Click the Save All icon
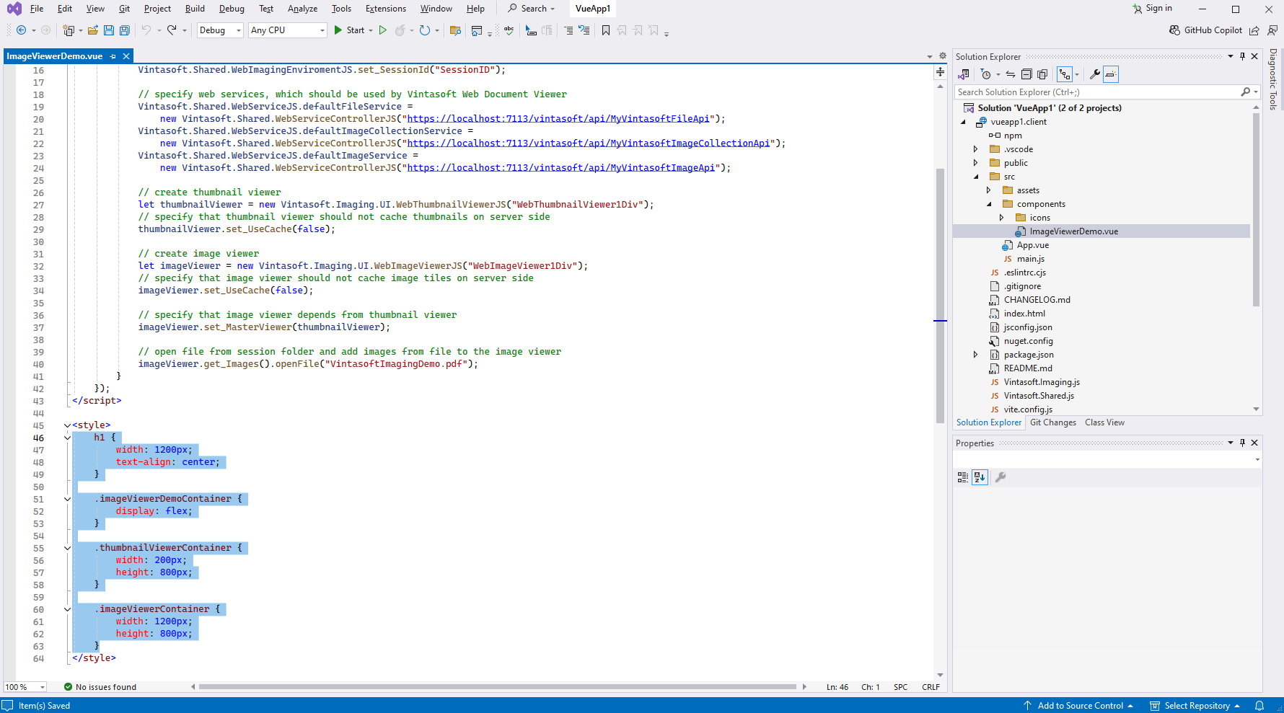The width and height of the screenshot is (1284, 713). pyautogui.click(x=125, y=30)
